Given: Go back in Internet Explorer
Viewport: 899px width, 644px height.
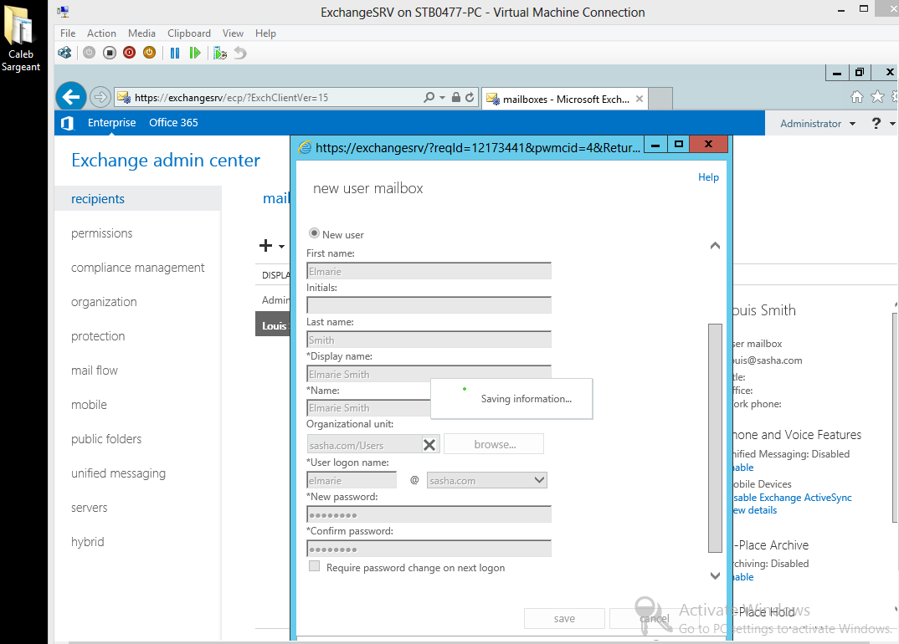Looking at the screenshot, I should [71, 97].
